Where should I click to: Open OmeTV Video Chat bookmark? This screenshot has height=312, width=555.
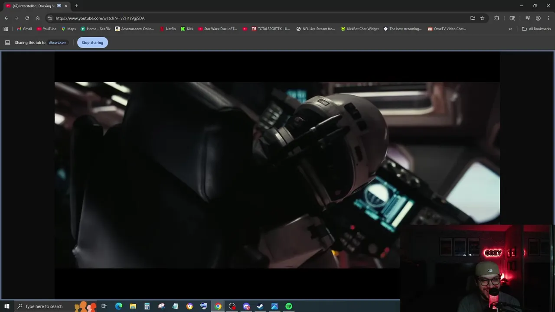(x=447, y=29)
